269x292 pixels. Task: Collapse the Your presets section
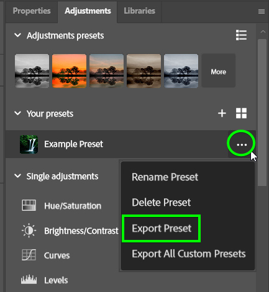17,113
